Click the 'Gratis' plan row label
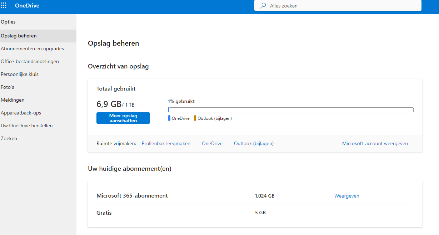This screenshot has height=235, width=439. point(104,213)
